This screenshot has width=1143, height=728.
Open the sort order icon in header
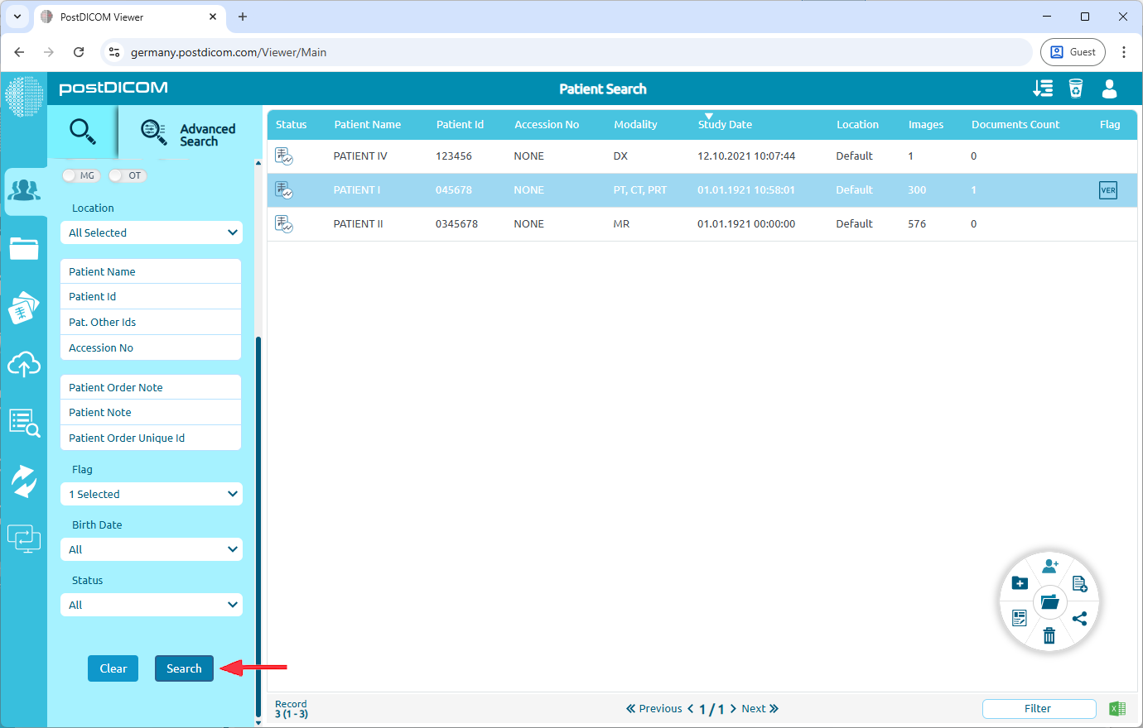(1043, 89)
